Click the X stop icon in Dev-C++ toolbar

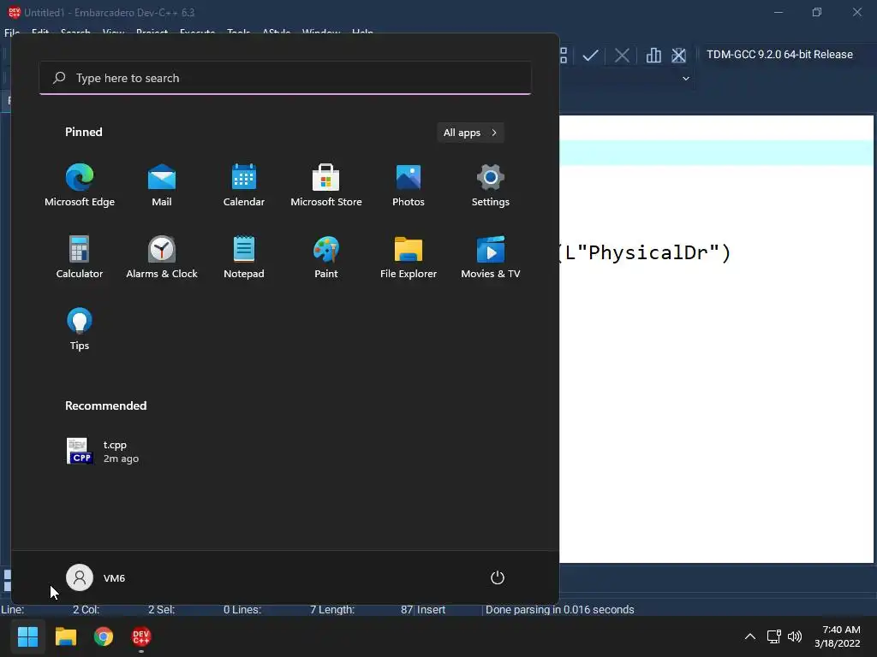coord(622,55)
